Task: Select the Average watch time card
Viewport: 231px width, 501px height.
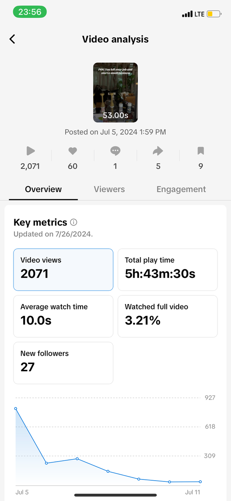Action: (63, 316)
